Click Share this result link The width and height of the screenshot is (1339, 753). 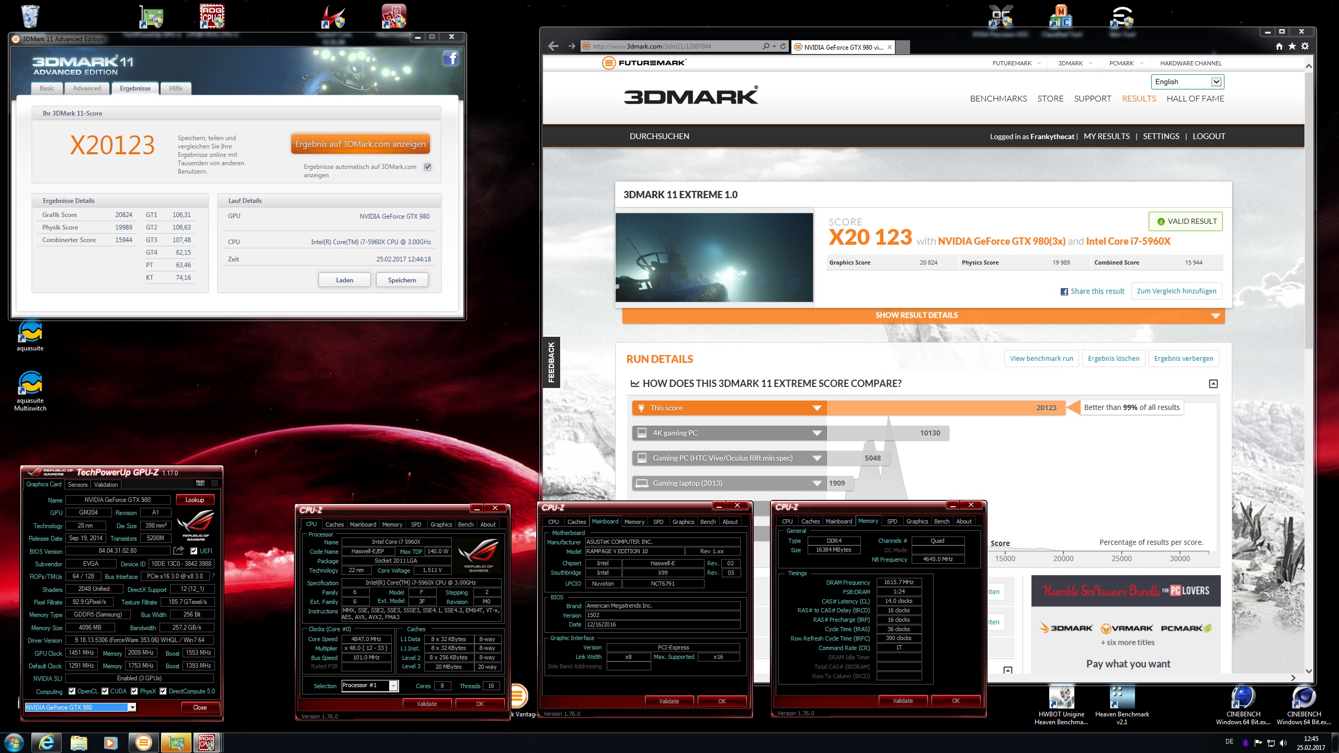point(1092,291)
